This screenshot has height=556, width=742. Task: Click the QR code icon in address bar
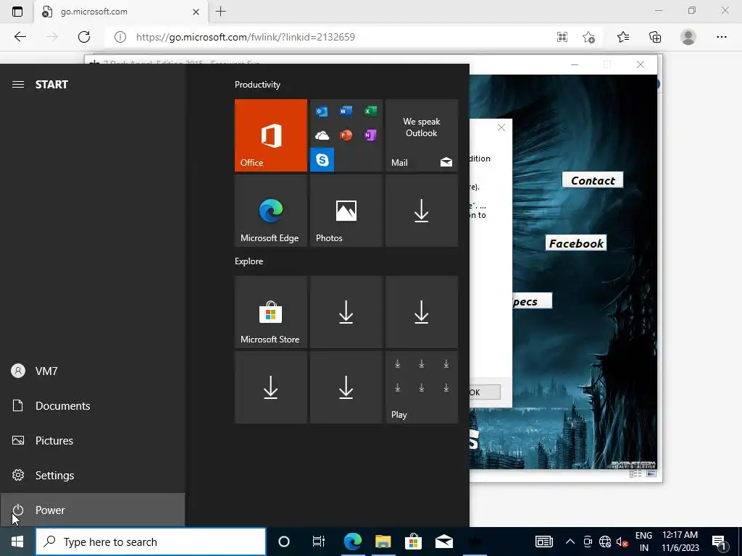click(x=562, y=37)
